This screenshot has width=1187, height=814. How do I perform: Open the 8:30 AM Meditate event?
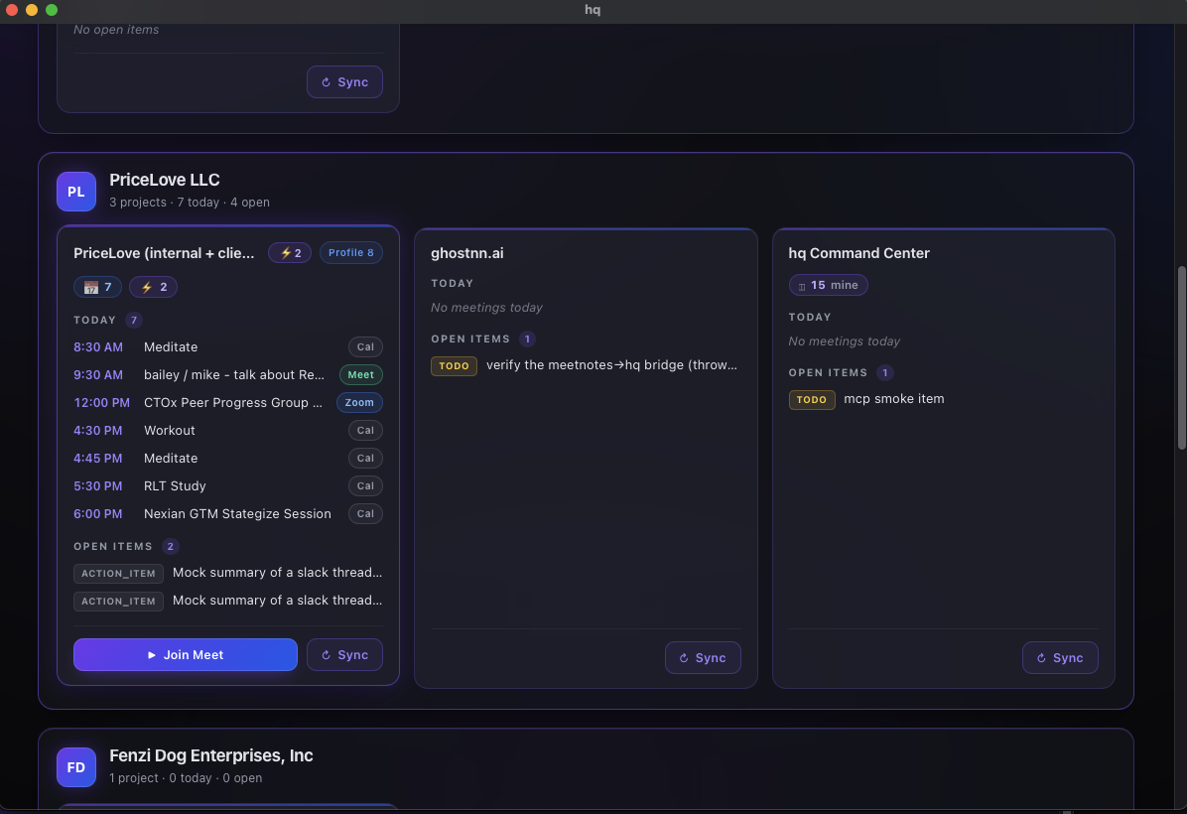tap(228, 346)
